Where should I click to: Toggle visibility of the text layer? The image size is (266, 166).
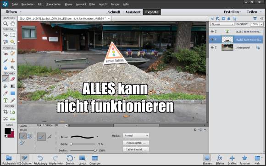tap(212, 32)
